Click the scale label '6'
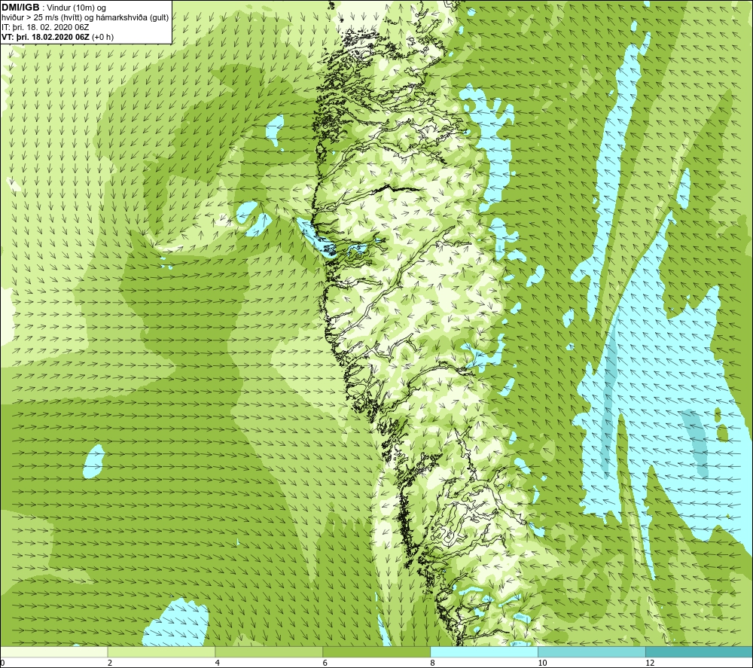 click(x=325, y=663)
